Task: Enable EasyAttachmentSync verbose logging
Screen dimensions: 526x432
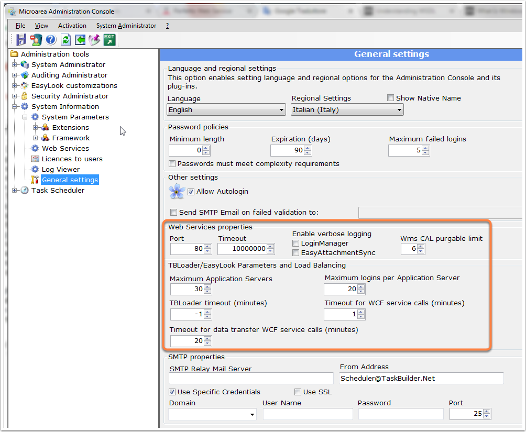Action: pos(295,252)
